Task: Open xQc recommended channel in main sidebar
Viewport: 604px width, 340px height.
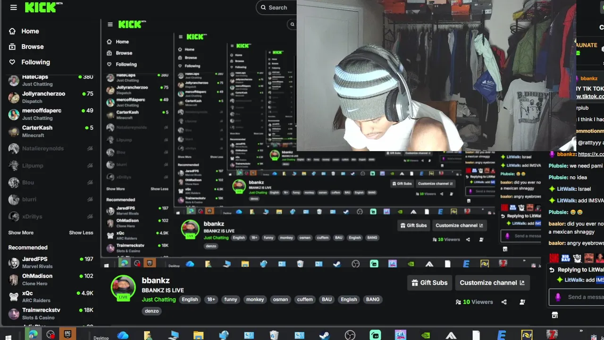Action: 50,297
